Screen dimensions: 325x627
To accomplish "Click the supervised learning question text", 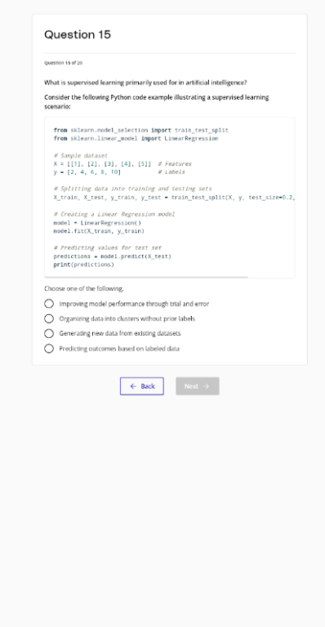I will 145,82.
